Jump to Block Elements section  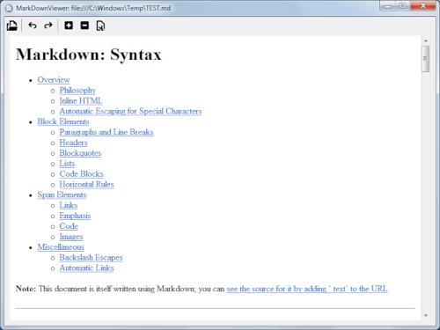coord(63,121)
